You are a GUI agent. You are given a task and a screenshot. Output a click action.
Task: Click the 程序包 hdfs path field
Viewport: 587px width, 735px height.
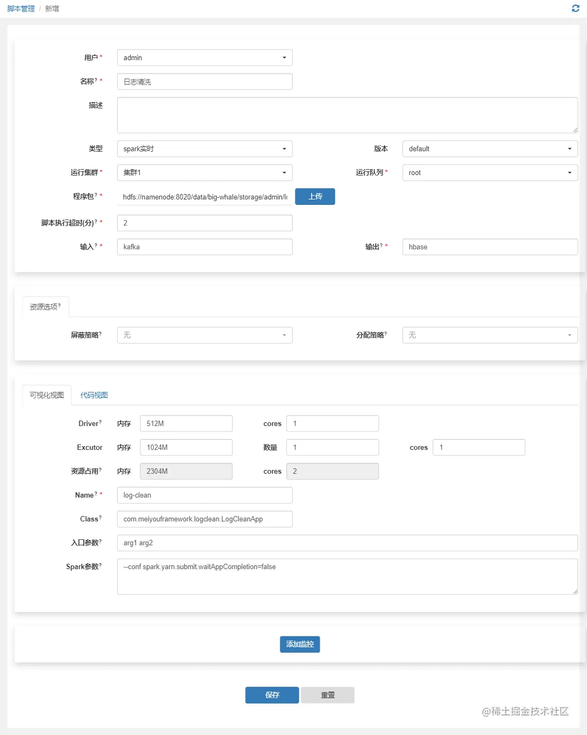coord(205,197)
